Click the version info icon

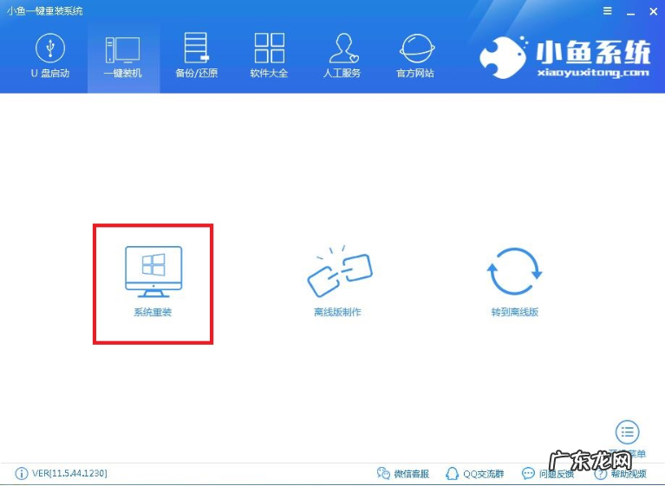(21, 473)
